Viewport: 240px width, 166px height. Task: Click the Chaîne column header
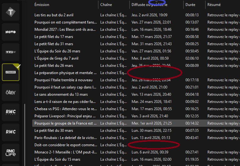click(106, 5)
